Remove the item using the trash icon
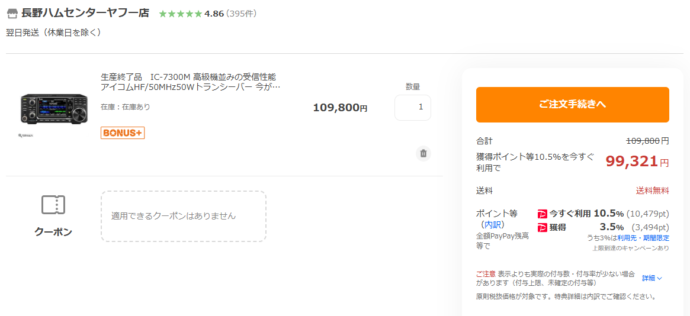The width and height of the screenshot is (690, 316). (423, 154)
